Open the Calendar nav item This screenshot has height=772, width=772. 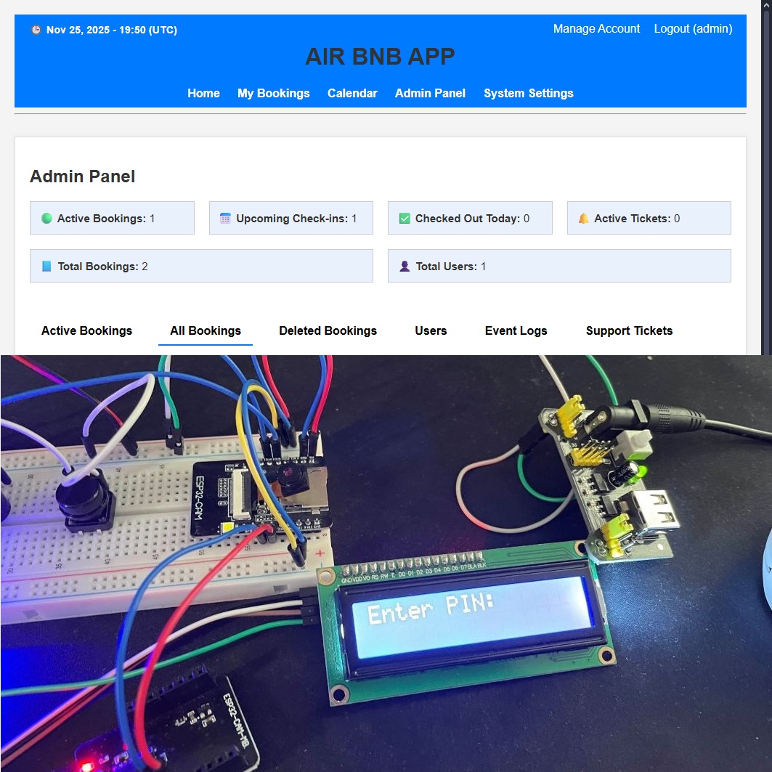coord(352,93)
